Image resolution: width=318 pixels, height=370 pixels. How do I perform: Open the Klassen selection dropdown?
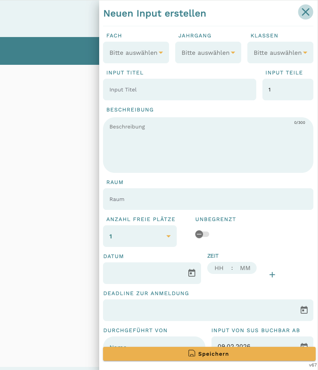tap(280, 53)
